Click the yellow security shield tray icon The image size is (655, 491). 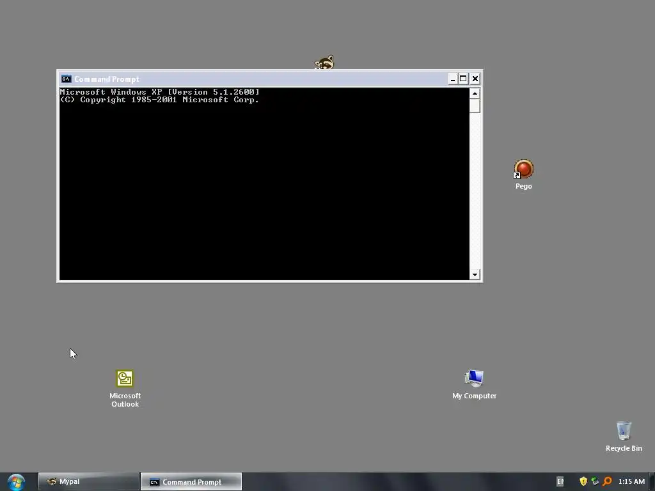click(x=583, y=481)
